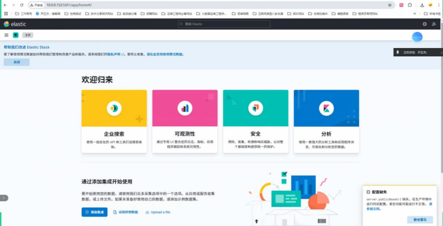Focus the 搜索 Elastic search field
Viewport: 443px width, 226px height.
pyautogui.click(x=224, y=24)
